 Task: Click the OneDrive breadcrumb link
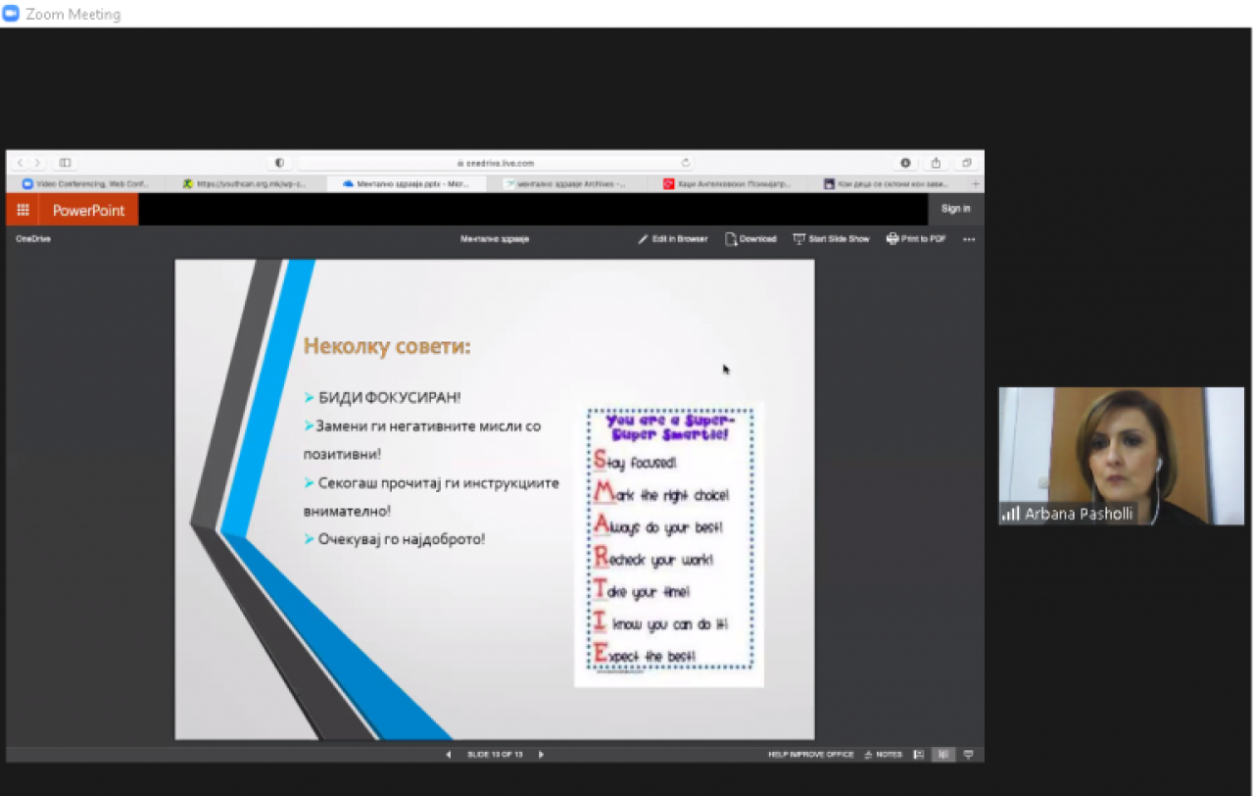pos(33,239)
